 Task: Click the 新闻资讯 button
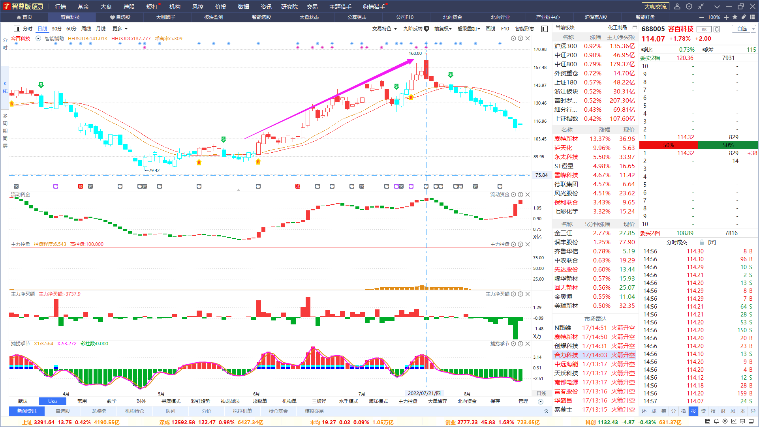(x=27, y=411)
